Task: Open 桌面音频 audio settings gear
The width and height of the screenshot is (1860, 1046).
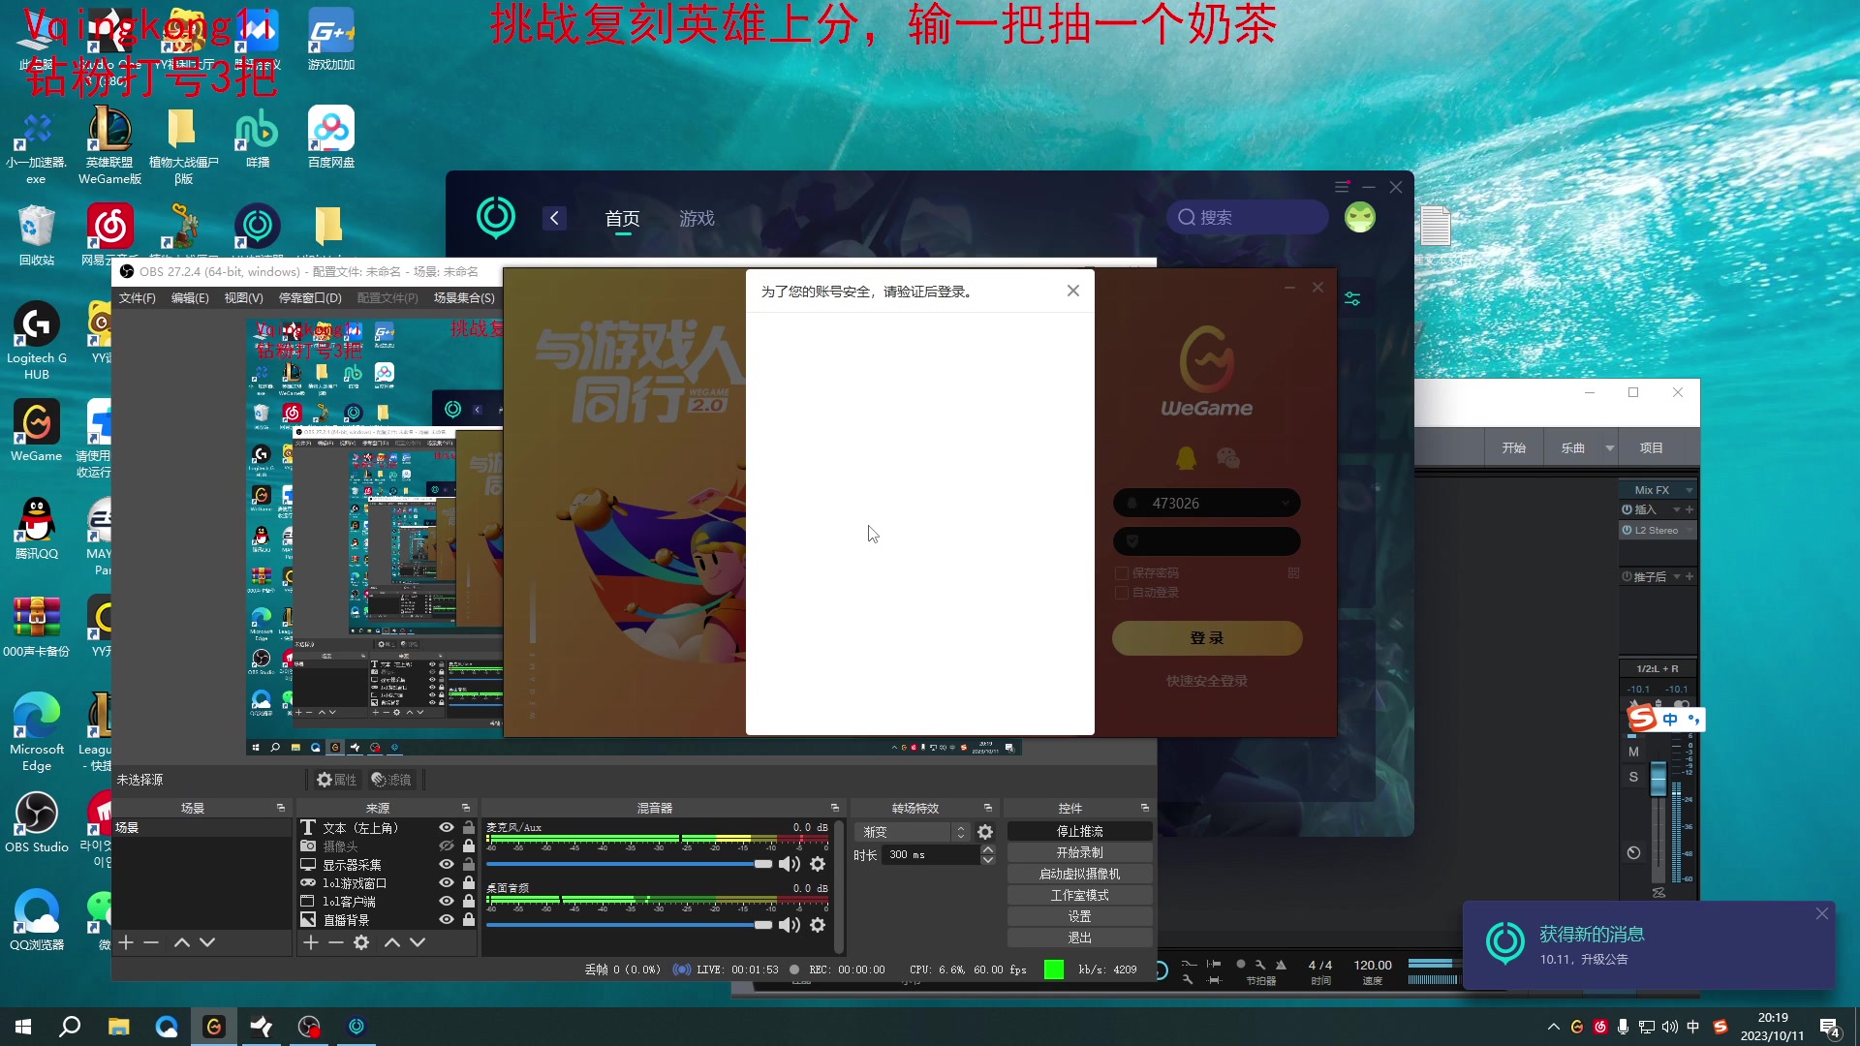Action: [818, 925]
